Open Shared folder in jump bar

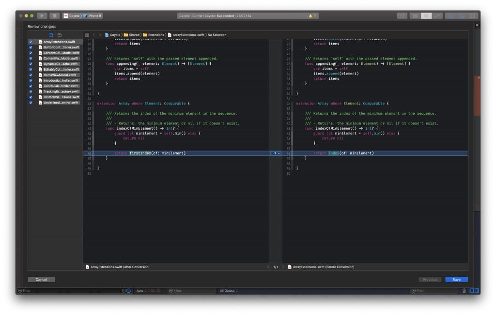(x=132, y=35)
